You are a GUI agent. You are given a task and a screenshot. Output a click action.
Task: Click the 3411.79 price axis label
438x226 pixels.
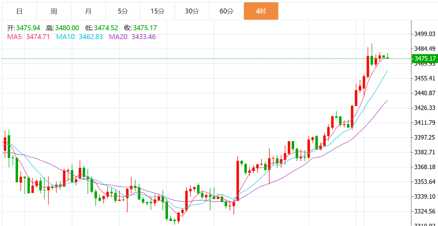tap(425, 123)
